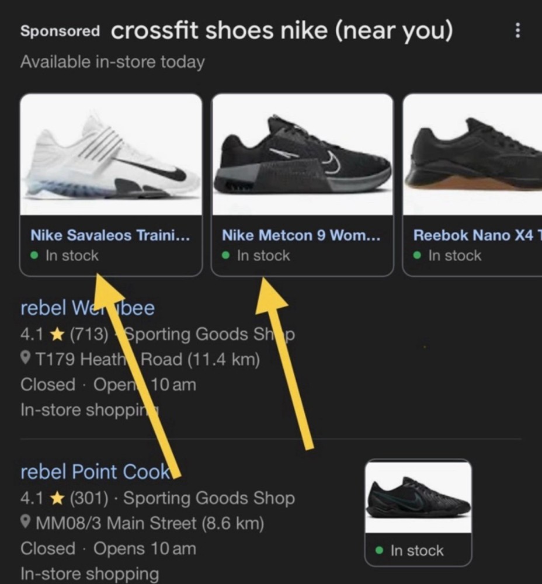Open the Reebok Nano X4 product link
The height and width of the screenshot is (584, 542).
477,235
